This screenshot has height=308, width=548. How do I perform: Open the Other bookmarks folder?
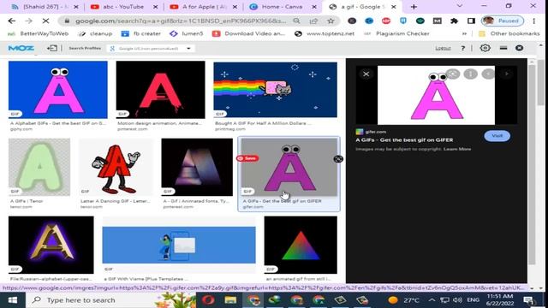[509, 34]
